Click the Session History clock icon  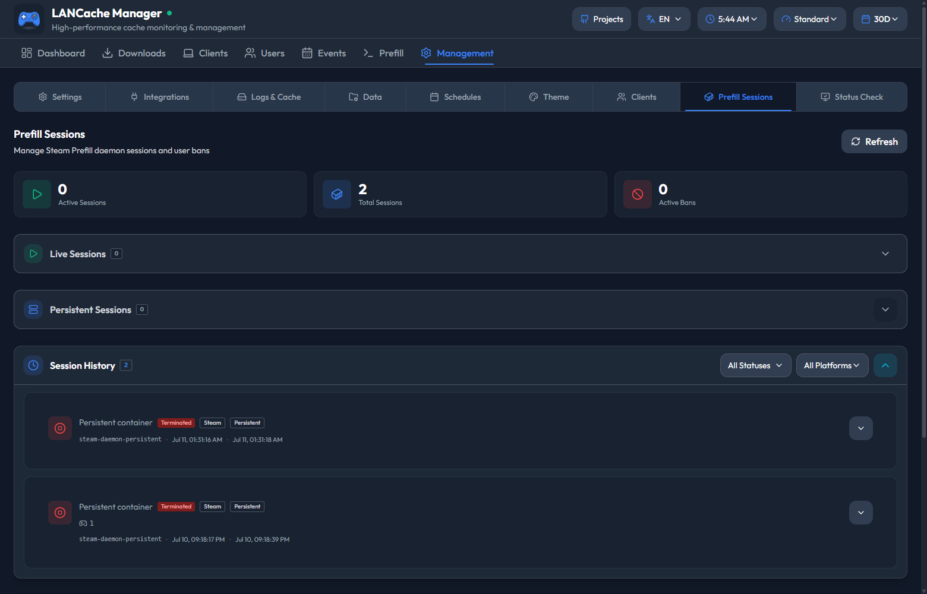33,365
